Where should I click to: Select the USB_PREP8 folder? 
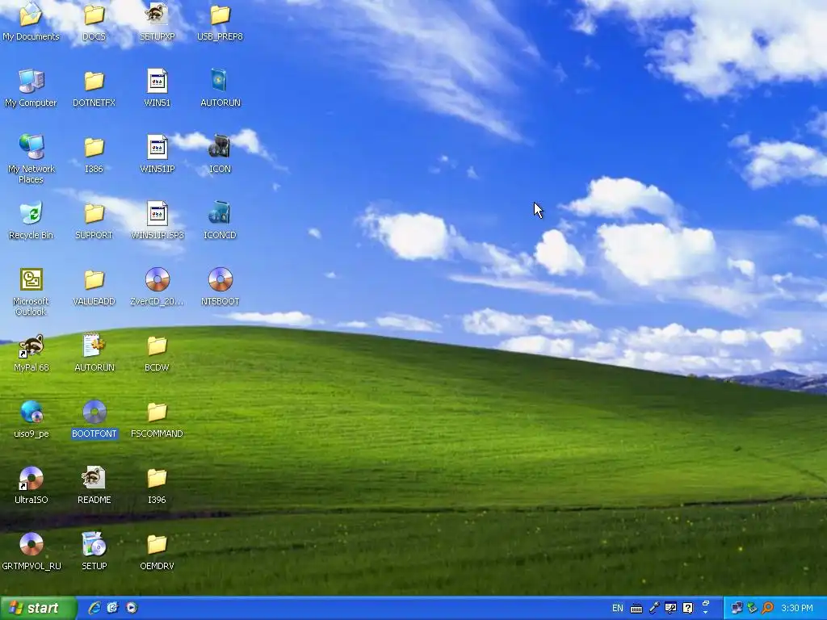220,21
